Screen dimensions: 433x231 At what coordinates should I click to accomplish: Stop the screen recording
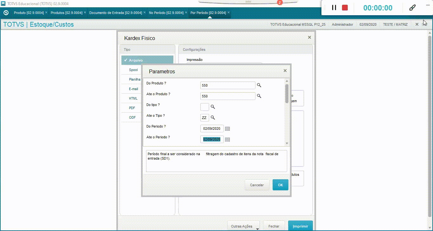tap(345, 8)
